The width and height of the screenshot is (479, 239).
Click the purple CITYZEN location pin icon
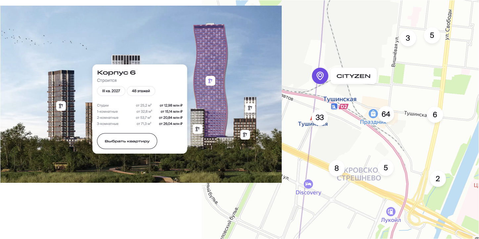[320, 76]
